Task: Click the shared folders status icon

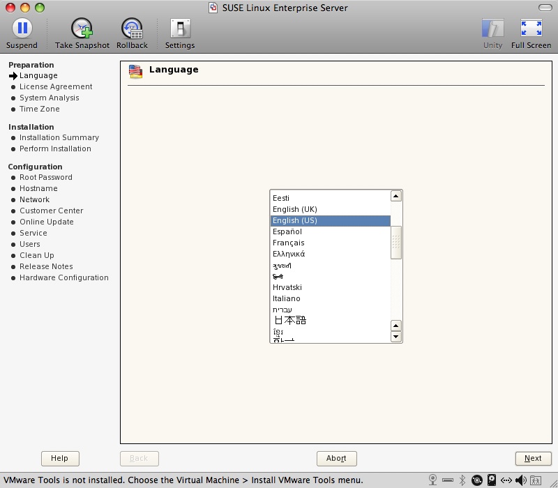Action: pos(536,480)
